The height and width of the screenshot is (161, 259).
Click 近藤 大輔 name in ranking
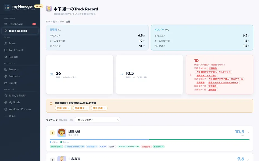74,131
